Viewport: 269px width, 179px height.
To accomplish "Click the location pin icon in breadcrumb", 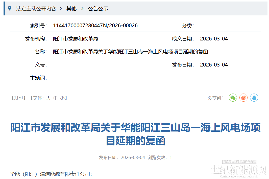I will point(10,8).
